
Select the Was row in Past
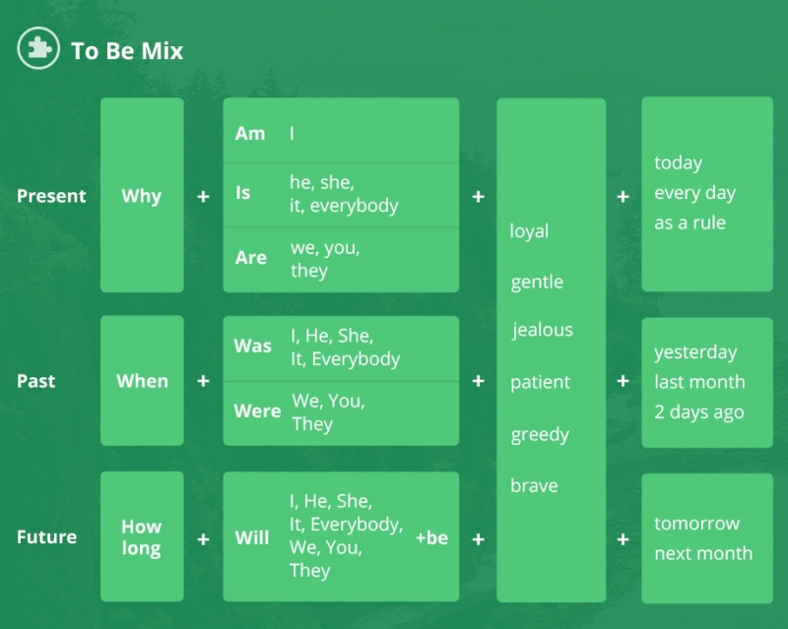click(341, 348)
